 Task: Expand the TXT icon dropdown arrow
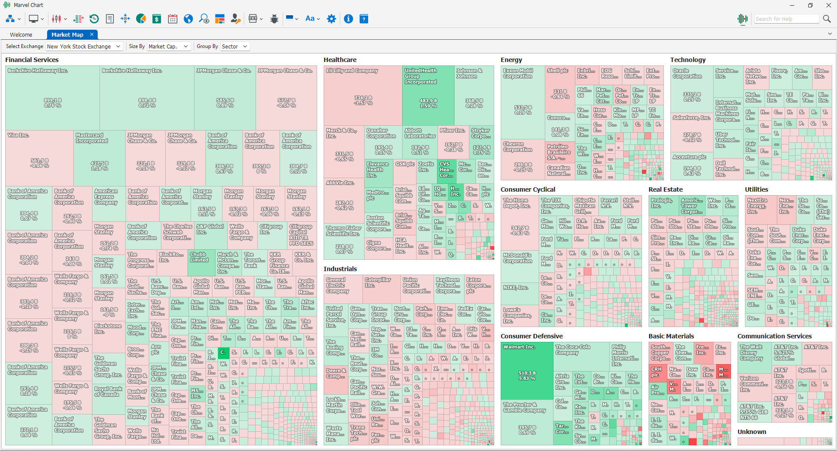(261, 19)
